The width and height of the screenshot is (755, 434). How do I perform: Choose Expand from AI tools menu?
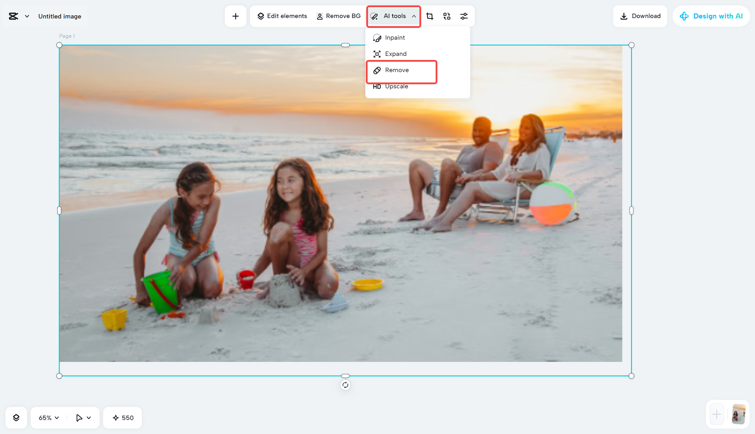(x=418, y=54)
